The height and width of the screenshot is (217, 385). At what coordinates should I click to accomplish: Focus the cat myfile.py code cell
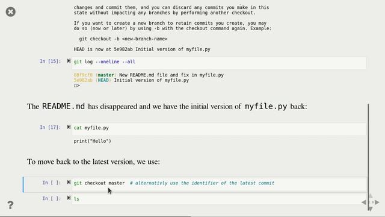(x=219, y=129)
